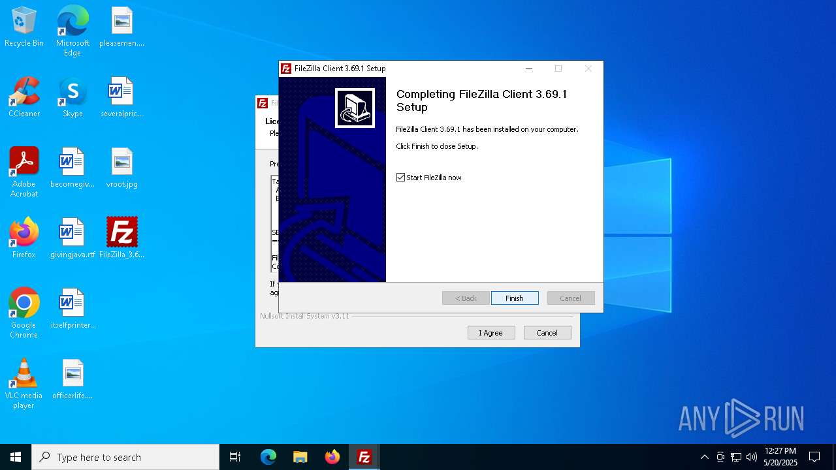
Task: Click the FileZilla setup taskbar button
Action: pos(364,457)
